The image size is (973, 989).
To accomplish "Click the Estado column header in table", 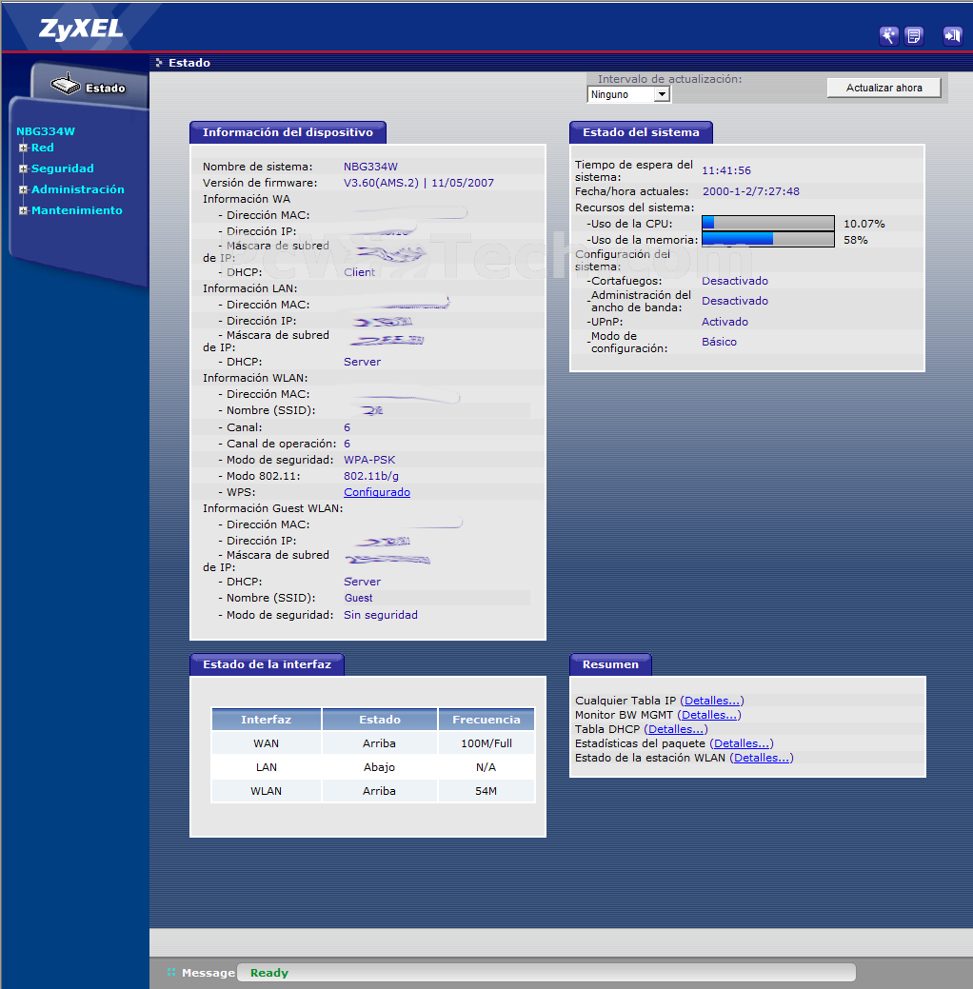I will point(380,720).
